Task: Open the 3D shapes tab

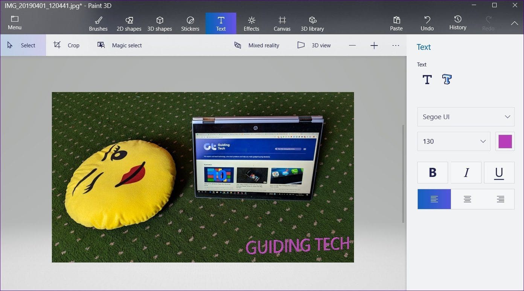Action: click(x=160, y=23)
